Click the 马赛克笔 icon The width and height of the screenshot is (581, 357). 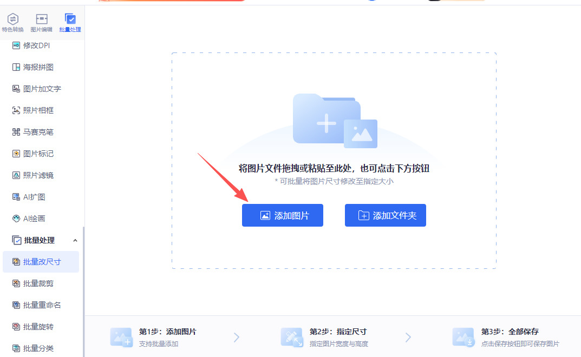tap(16, 132)
